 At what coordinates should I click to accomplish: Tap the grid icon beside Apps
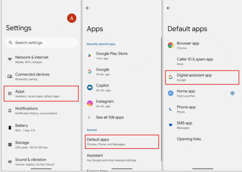pos(10,93)
